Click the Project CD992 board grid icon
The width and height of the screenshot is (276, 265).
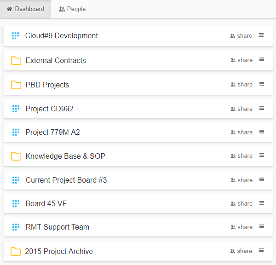pos(16,109)
